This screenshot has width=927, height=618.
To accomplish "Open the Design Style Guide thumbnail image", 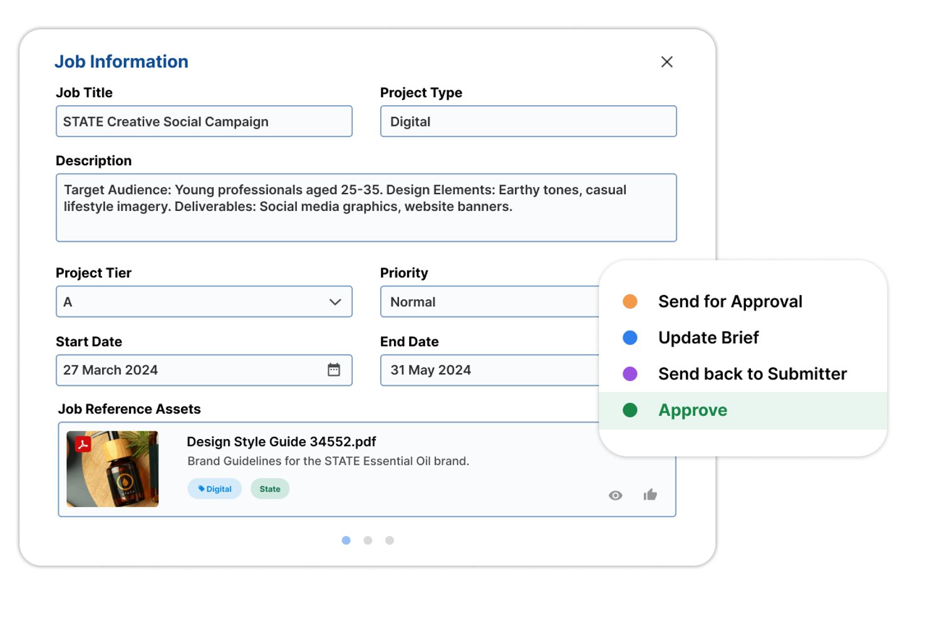I will pyautogui.click(x=113, y=469).
